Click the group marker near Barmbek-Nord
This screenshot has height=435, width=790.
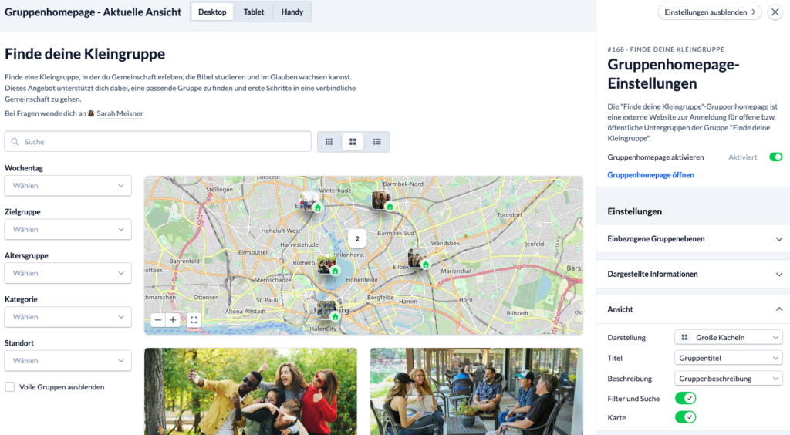tap(382, 200)
